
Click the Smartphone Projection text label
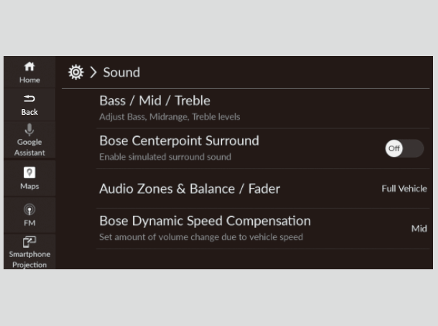pos(29,259)
